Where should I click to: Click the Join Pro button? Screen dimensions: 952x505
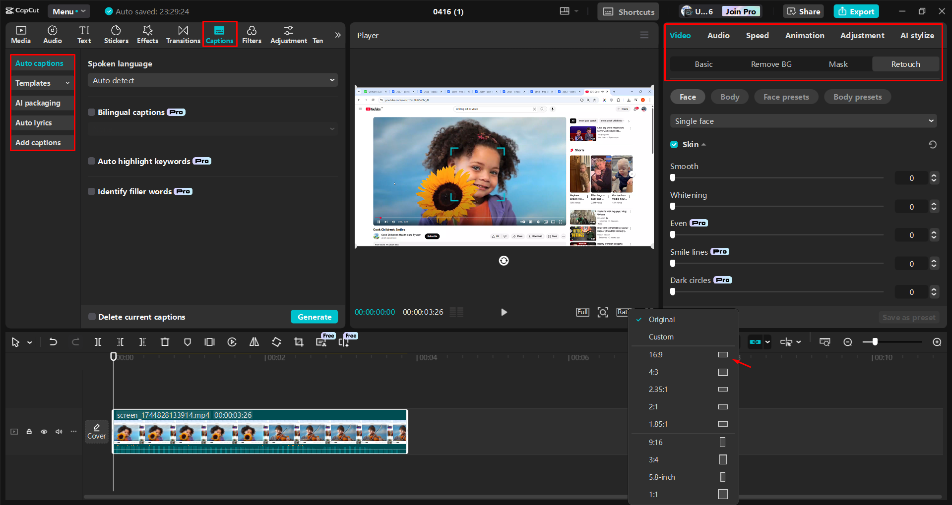tap(740, 11)
